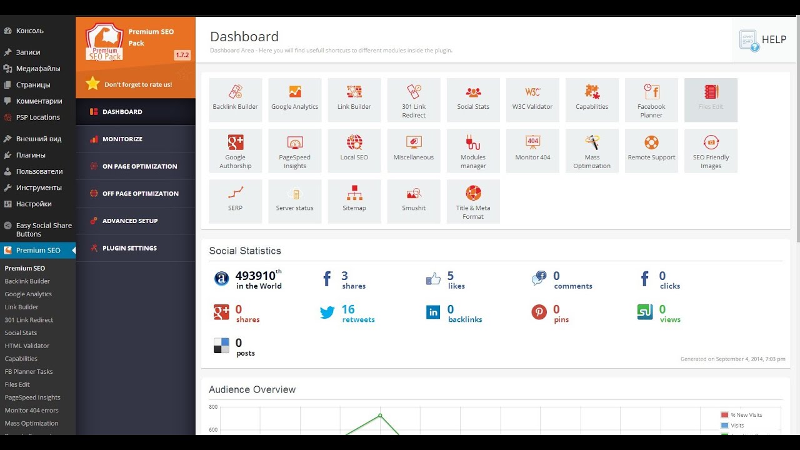
Task: Expand OFF PAGE OPTIMIZATION section
Action: click(x=136, y=194)
